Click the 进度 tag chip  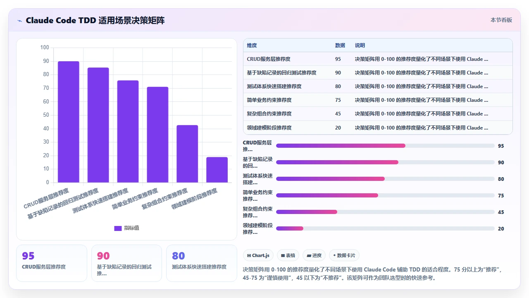tap(314, 255)
